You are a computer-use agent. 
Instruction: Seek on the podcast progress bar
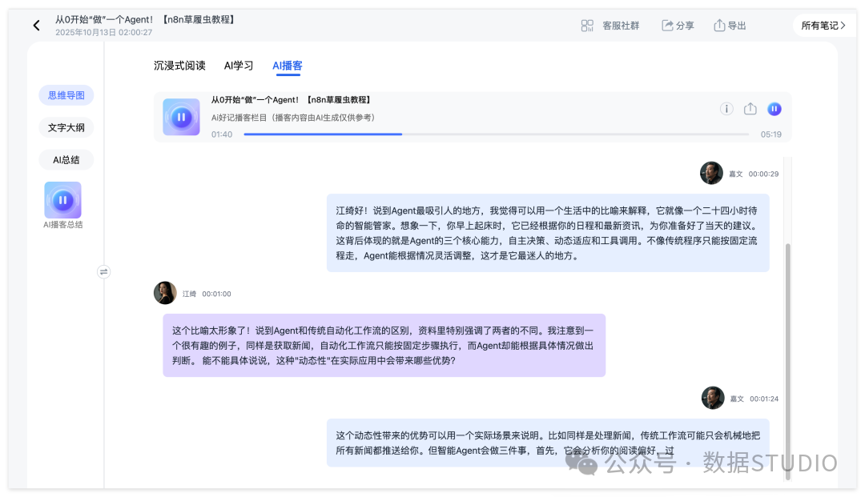click(x=496, y=134)
